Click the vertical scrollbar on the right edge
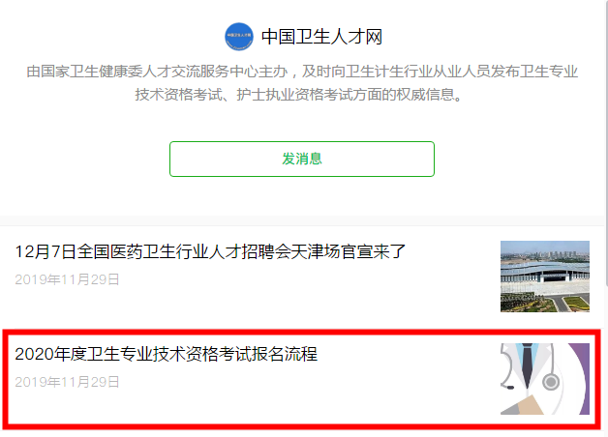This screenshot has height=437, width=608. point(606,143)
